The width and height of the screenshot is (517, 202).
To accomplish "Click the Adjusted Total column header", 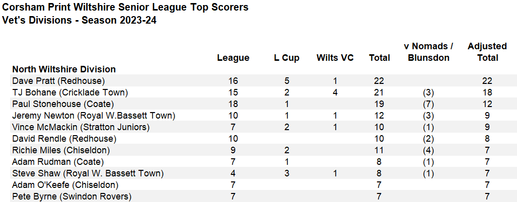I will click(x=487, y=52).
